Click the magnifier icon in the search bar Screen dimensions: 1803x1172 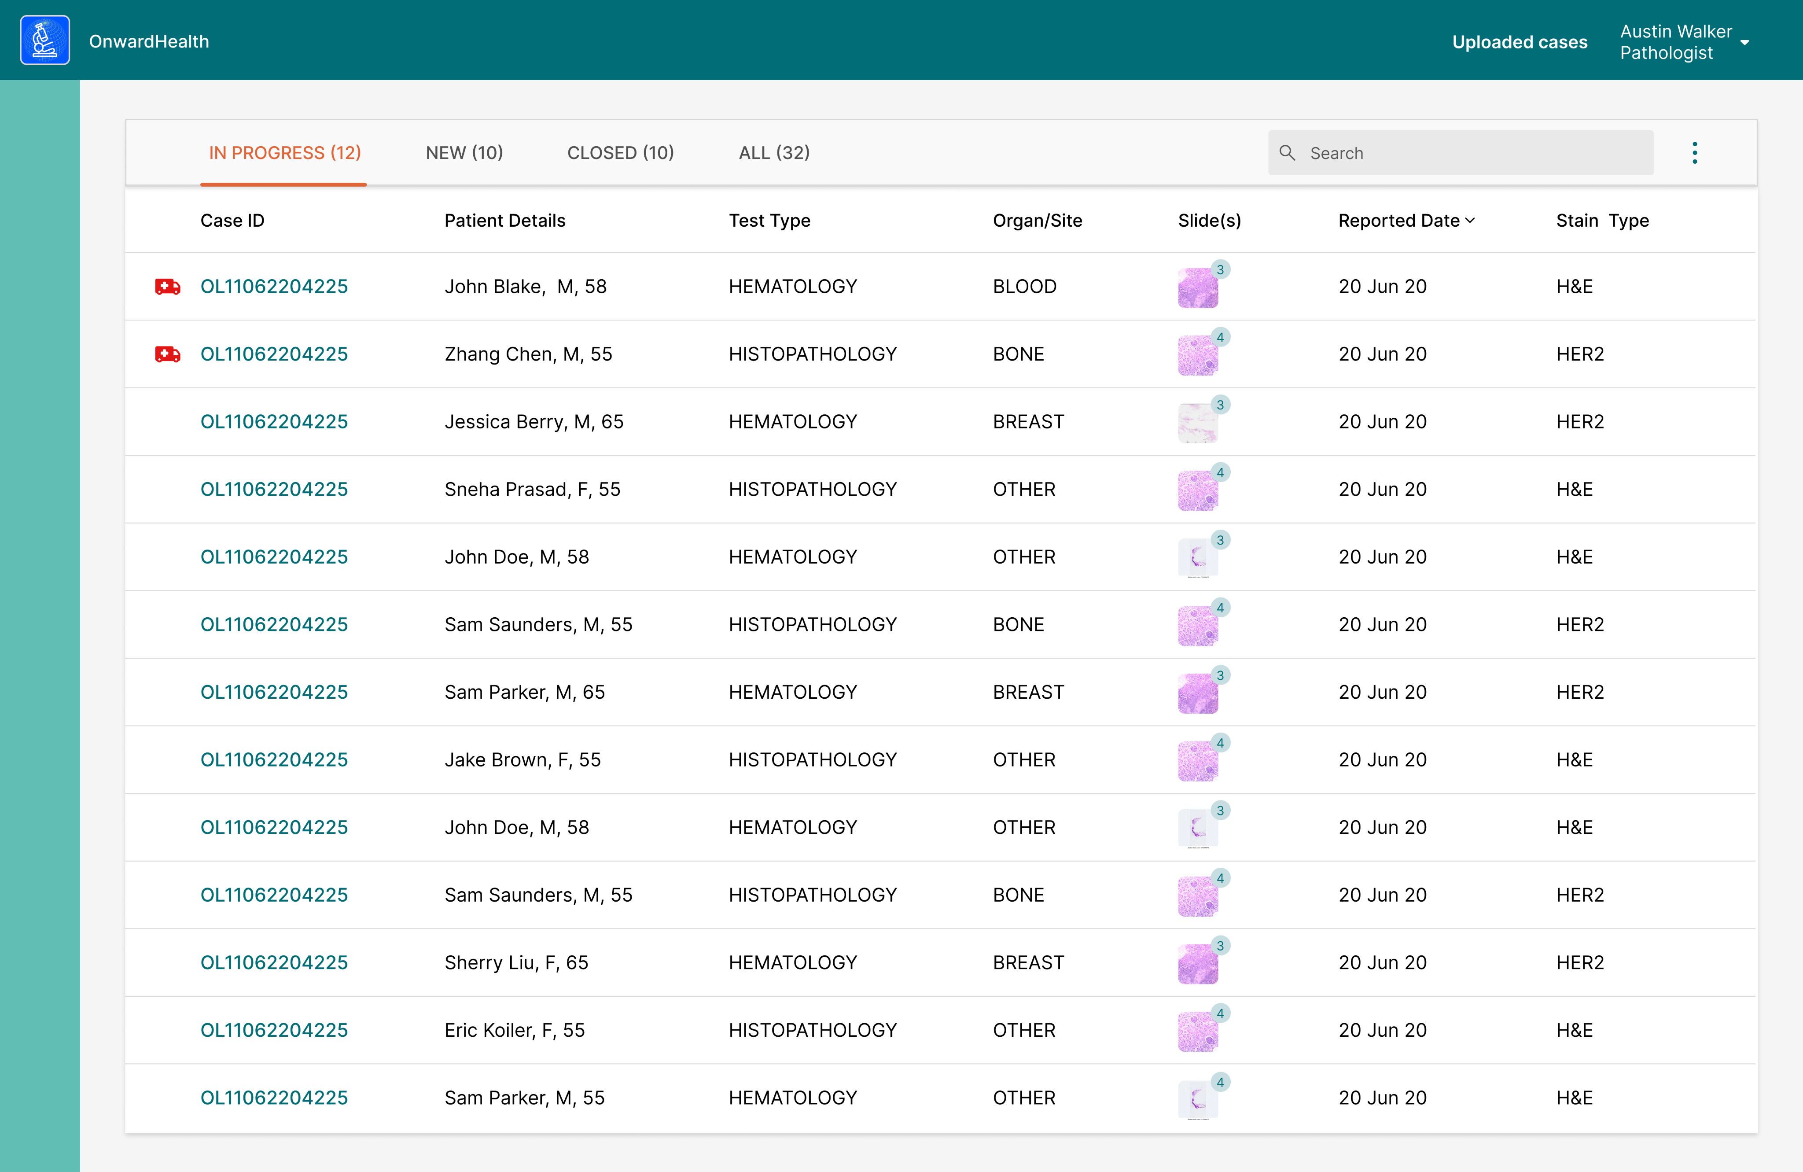[x=1287, y=153]
